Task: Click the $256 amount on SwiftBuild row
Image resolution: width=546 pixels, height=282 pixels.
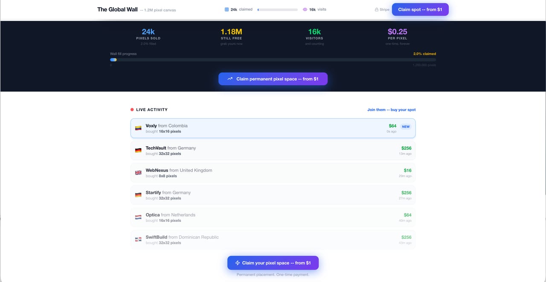Action: pyautogui.click(x=407, y=237)
